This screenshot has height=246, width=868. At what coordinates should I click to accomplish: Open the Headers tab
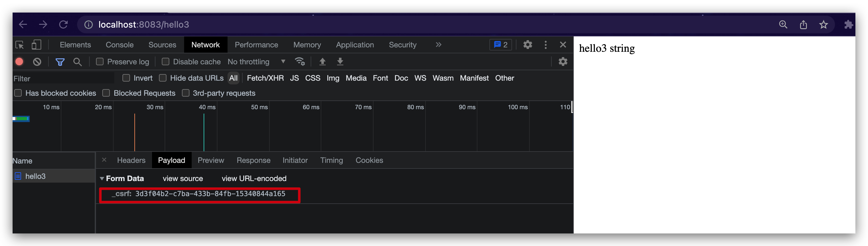131,160
